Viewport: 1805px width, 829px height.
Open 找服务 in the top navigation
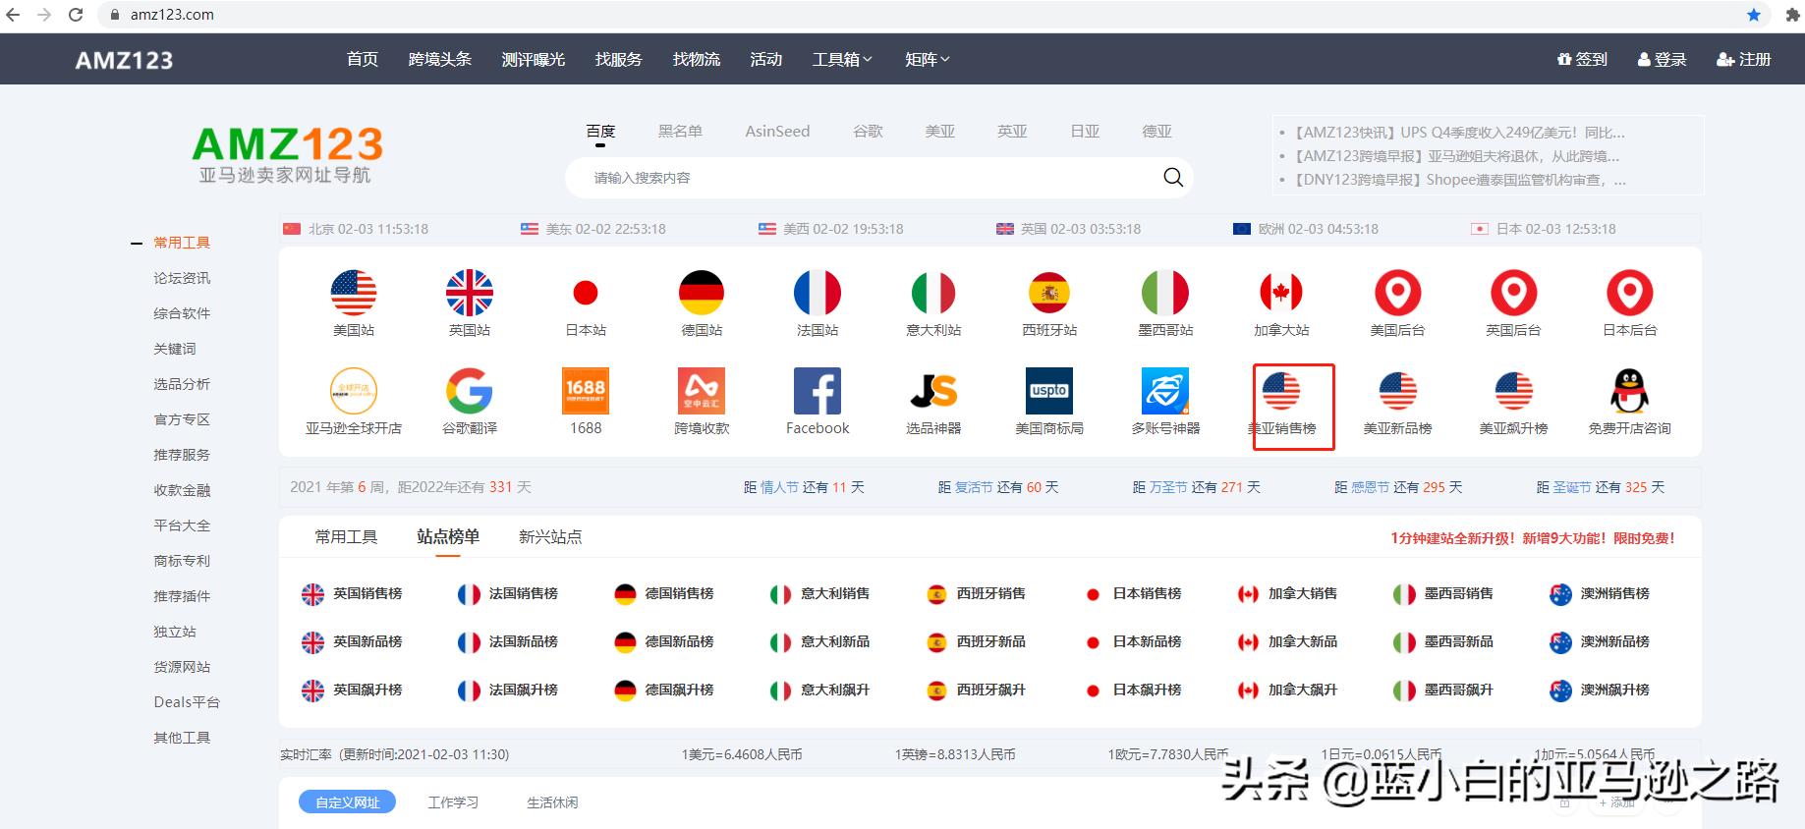click(619, 59)
